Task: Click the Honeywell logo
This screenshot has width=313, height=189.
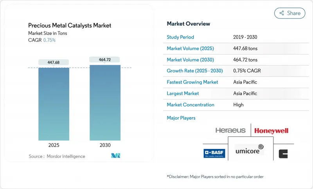Action: pos(271,131)
